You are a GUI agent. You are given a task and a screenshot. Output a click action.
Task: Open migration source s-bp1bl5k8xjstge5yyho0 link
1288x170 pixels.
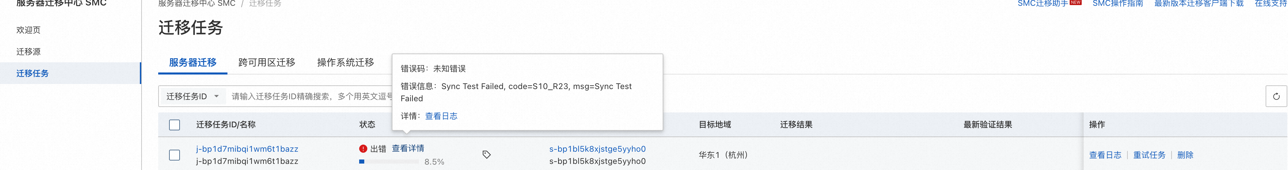tap(597, 149)
